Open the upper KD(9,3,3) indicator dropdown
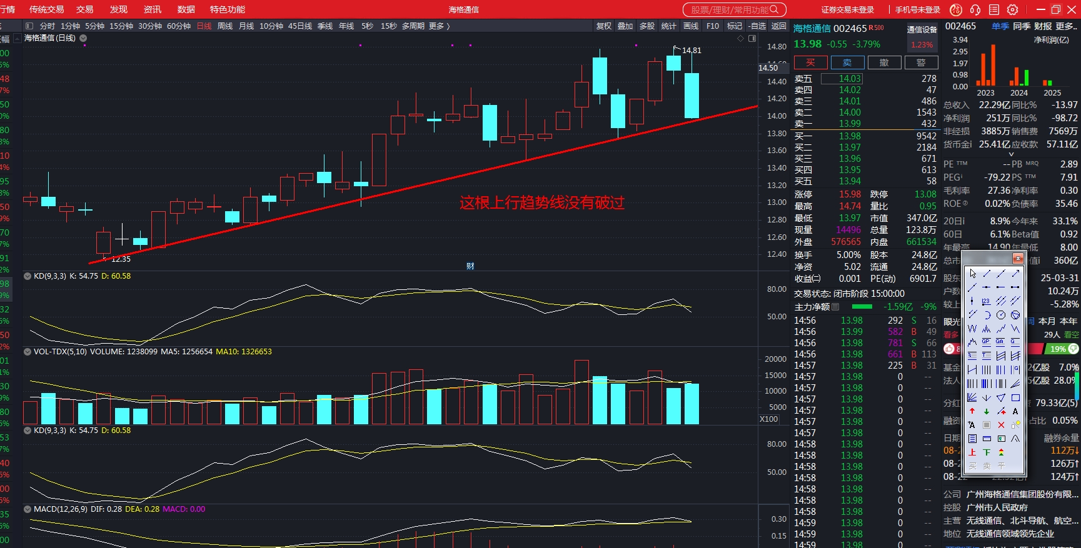Screen dimensions: 1081x548 (28, 276)
